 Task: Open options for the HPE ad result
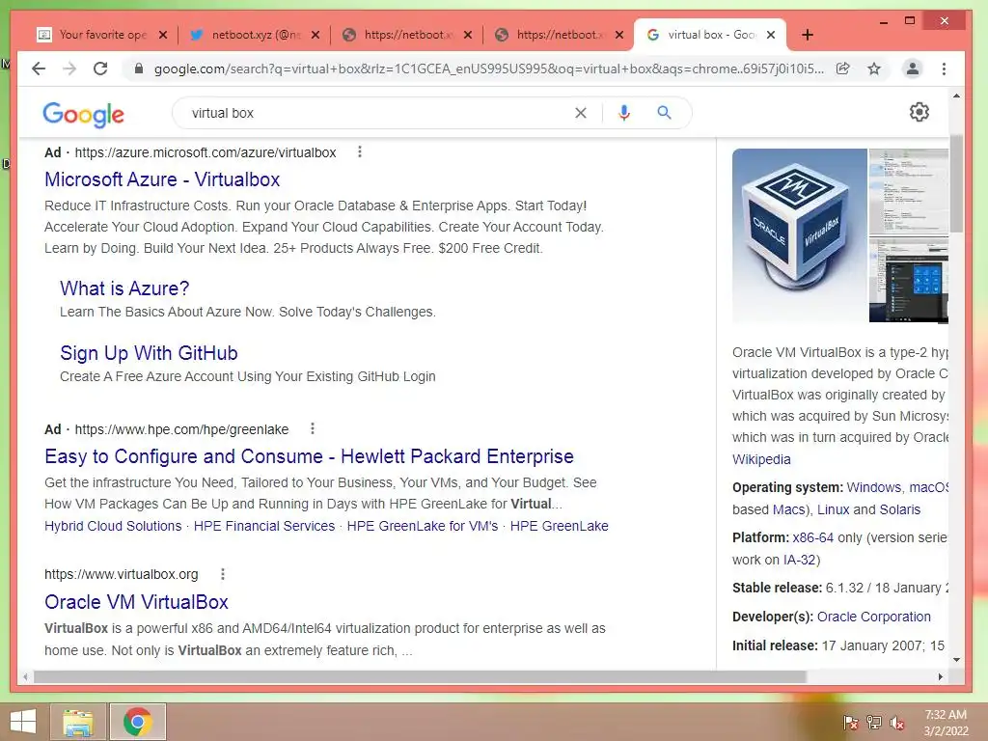(x=312, y=429)
